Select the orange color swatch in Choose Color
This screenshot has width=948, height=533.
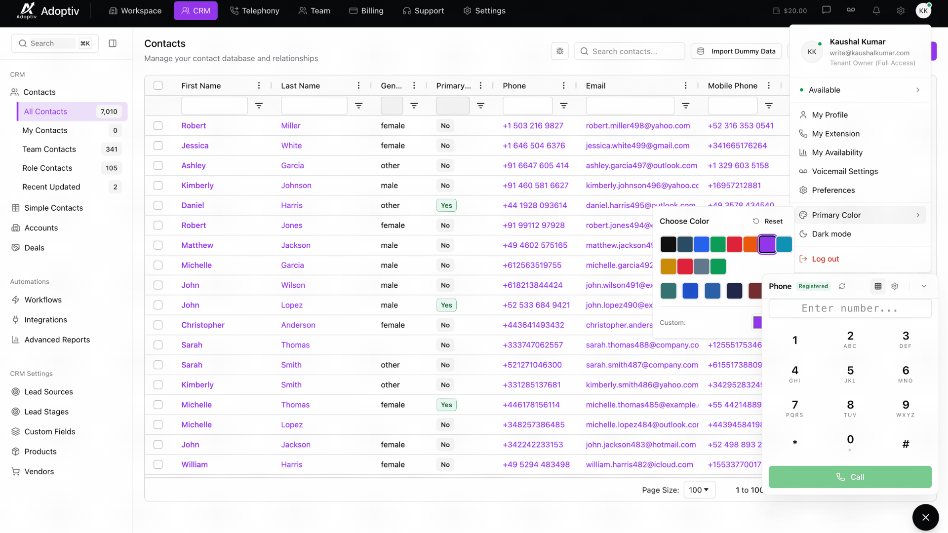pos(751,244)
